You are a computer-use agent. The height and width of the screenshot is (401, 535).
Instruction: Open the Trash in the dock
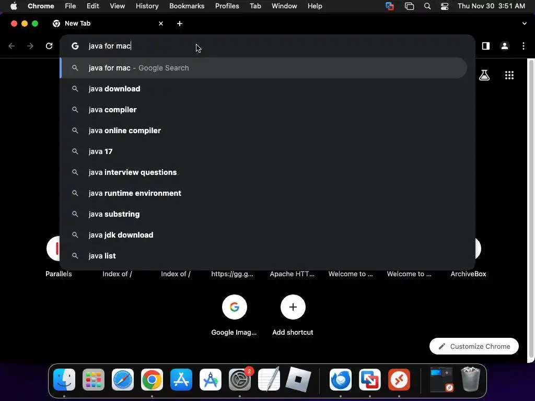[x=471, y=379]
